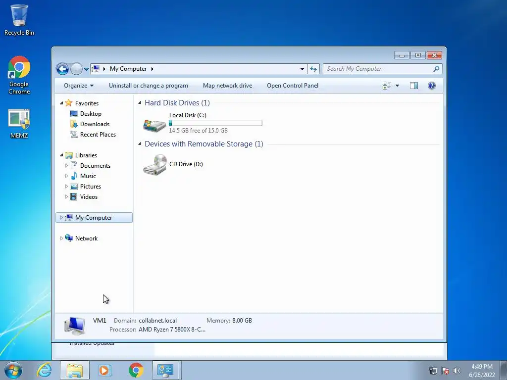Expand the Documents library arrow
The height and width of the screenshot is (380, 507).
(66, 165)
